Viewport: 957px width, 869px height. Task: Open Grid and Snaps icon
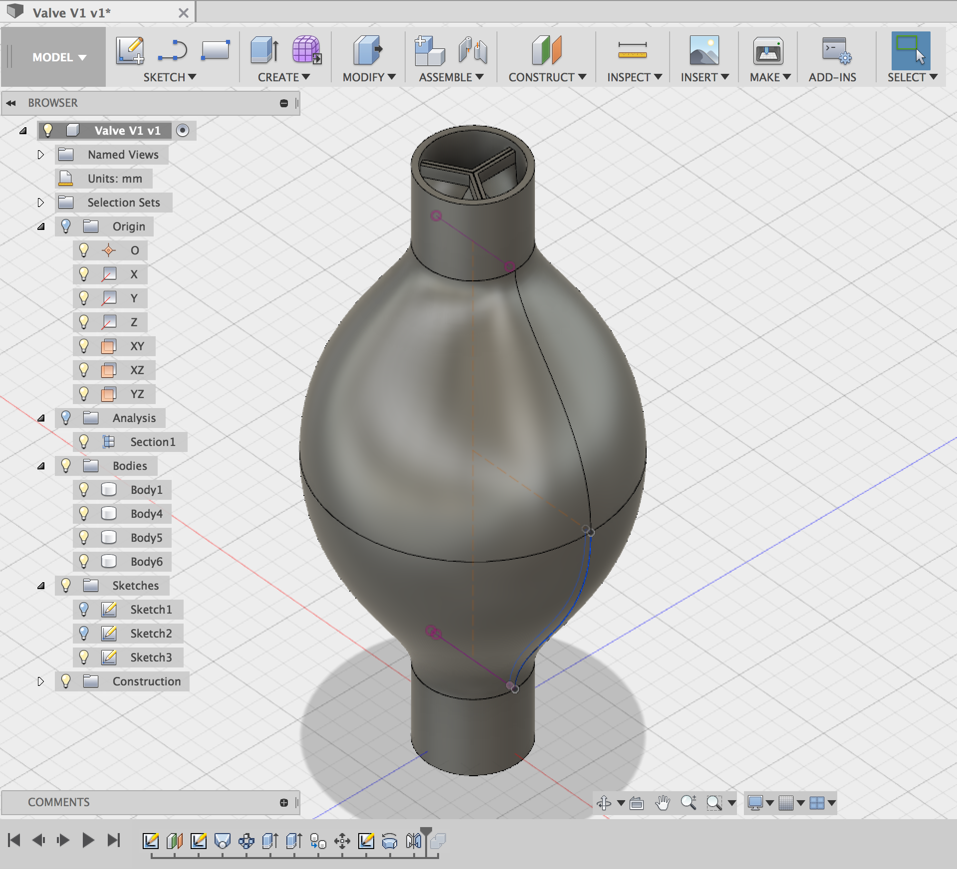point(786,803)
